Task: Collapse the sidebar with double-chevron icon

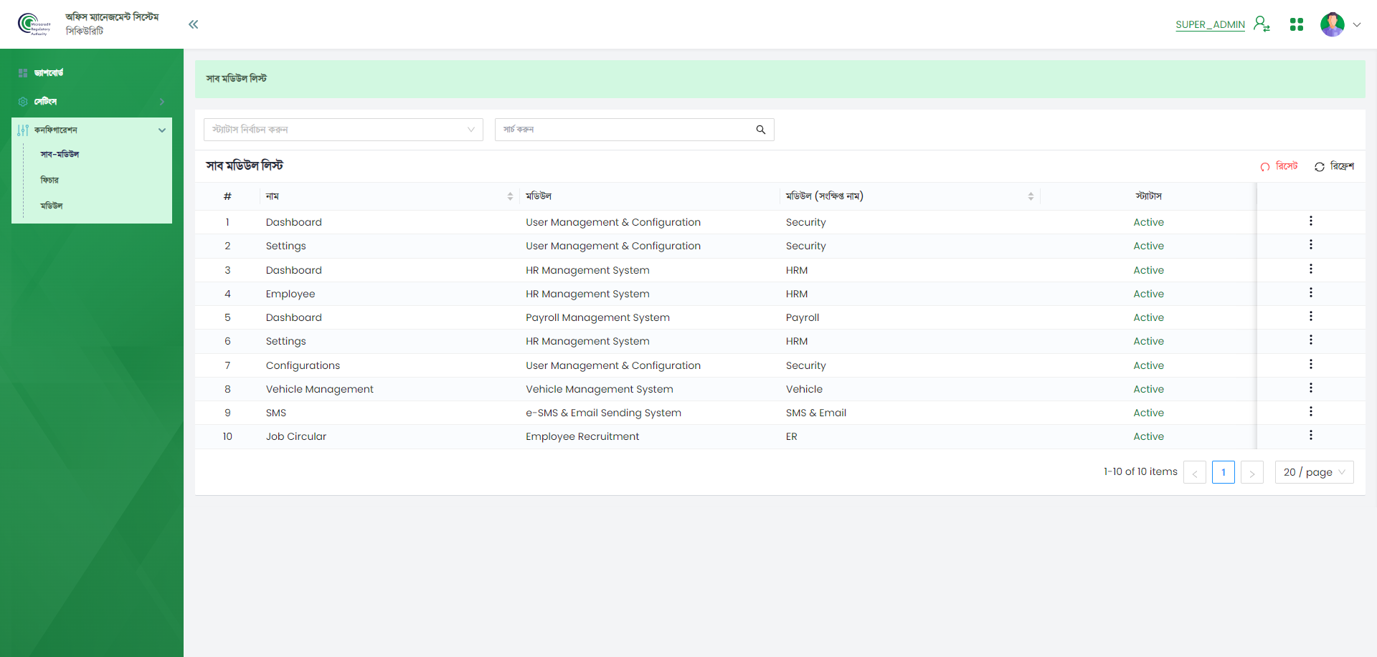Action: (193, 24)
